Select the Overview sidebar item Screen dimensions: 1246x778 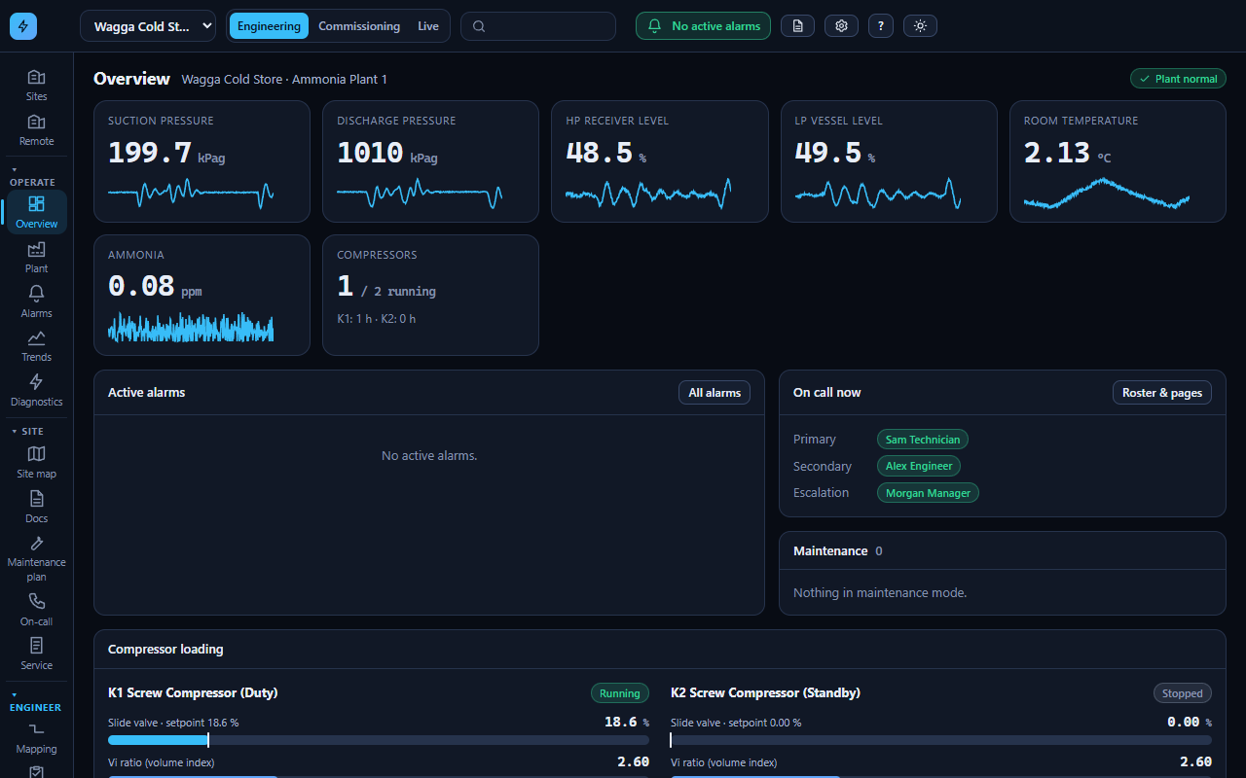coord(36,212)
